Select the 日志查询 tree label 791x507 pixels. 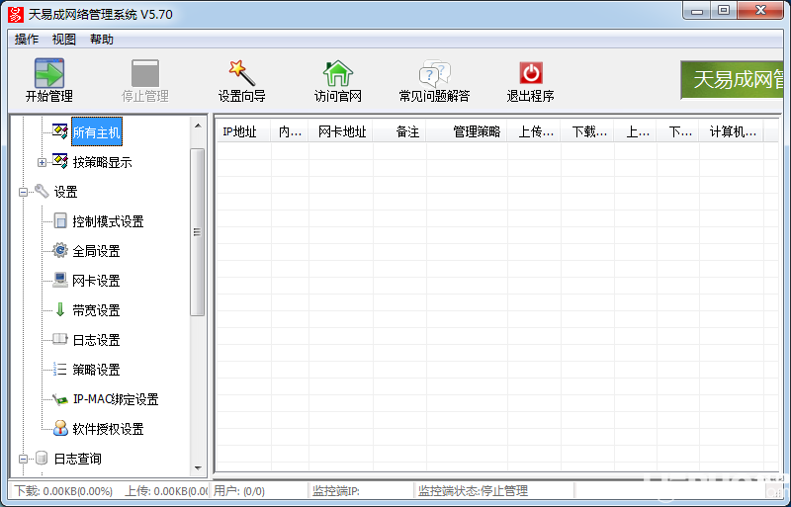click(x=78, y=459)
